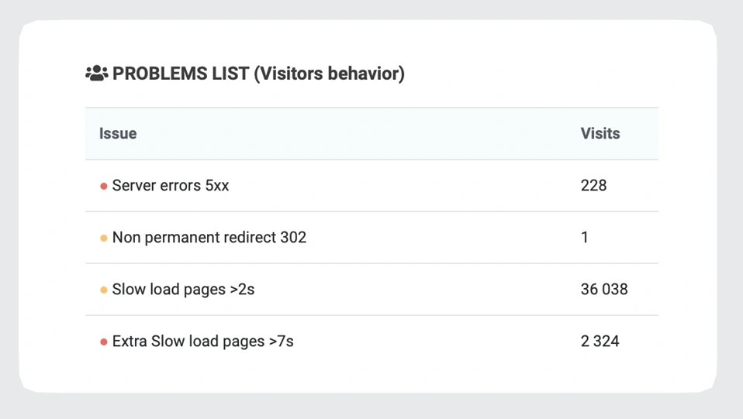This screenshot has height=419, width=743.
Task: Sort by the Issue column header
Action: coord(118,133)
